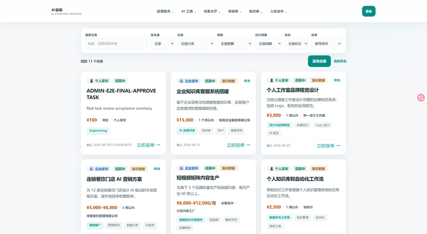Click building icon on 连锁餐饮门店 AI 营销方案 card
Viewport: 427px width, 234px height.
[x=91, y=169]
